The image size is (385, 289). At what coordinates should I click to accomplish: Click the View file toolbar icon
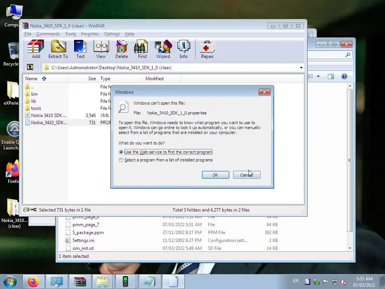[101, 49]
